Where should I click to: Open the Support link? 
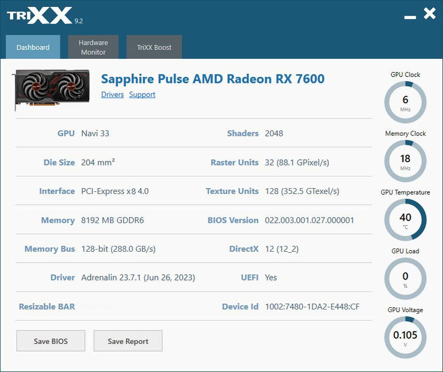[x=142, y=95]
